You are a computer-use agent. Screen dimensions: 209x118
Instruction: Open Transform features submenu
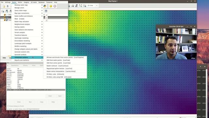tap(27, 35)
